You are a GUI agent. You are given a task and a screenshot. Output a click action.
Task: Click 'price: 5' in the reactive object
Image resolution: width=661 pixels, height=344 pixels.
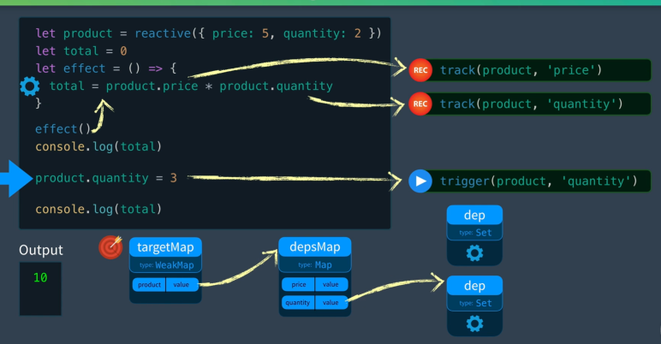[x=241, y=33]
